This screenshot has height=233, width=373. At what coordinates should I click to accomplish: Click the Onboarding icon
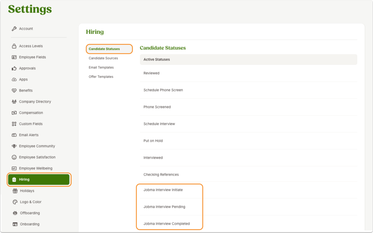click(15, 224)
